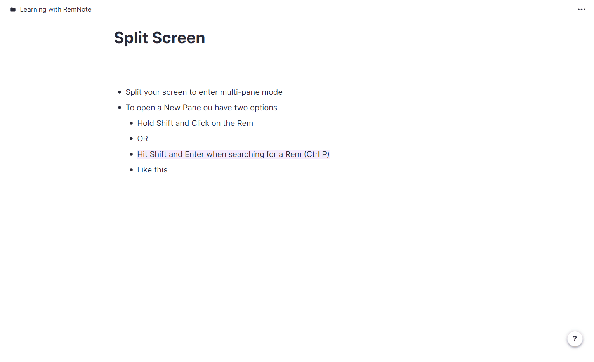This screenshot has width=594, height=362.
Task: Click the 'Split Screen' page title
Action: (159, 38)
